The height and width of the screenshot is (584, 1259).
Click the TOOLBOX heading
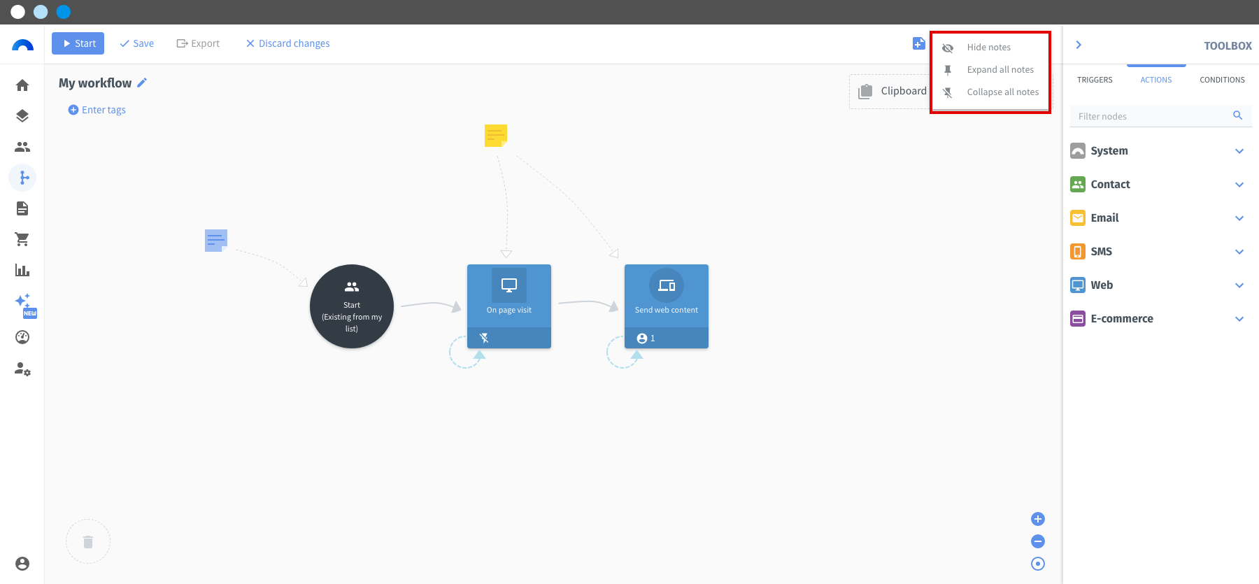pos(1228,45)
